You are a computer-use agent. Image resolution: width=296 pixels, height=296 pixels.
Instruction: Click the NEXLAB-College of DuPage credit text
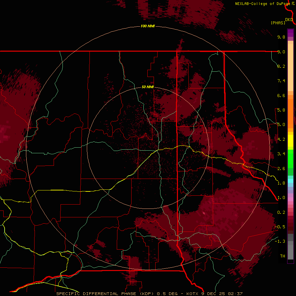click(x=263, y=4)
